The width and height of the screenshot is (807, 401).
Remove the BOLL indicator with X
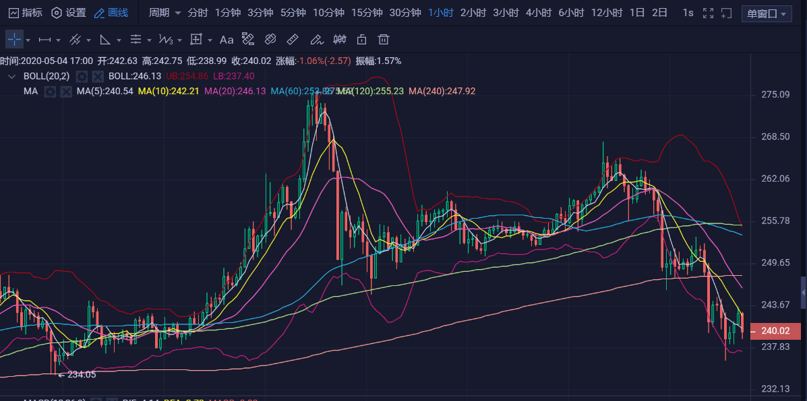click(98, 77)
